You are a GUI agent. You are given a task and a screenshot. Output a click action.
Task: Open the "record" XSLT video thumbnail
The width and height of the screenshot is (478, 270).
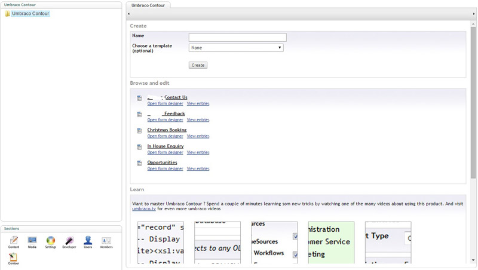pos(161,243)
